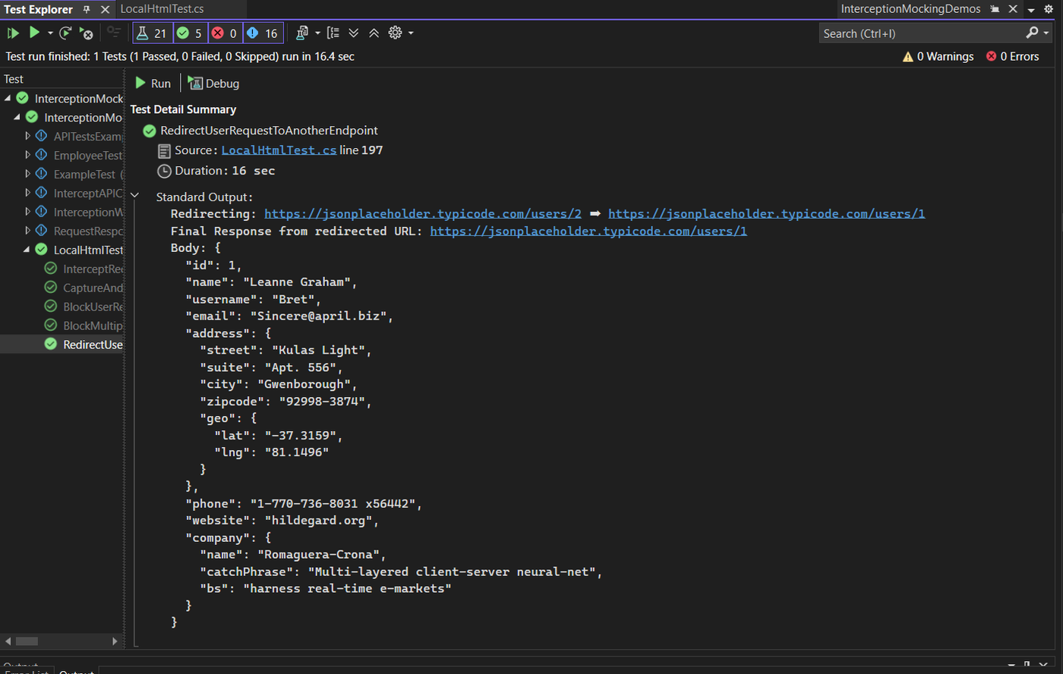This screenshot has width=1063, height=674.
Task: Click the Test column header
Action: click(14, 79)
